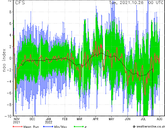Viewport: 165px width, 128px height.
Task: Click the y-axis value 6
Action: point(10,24)
